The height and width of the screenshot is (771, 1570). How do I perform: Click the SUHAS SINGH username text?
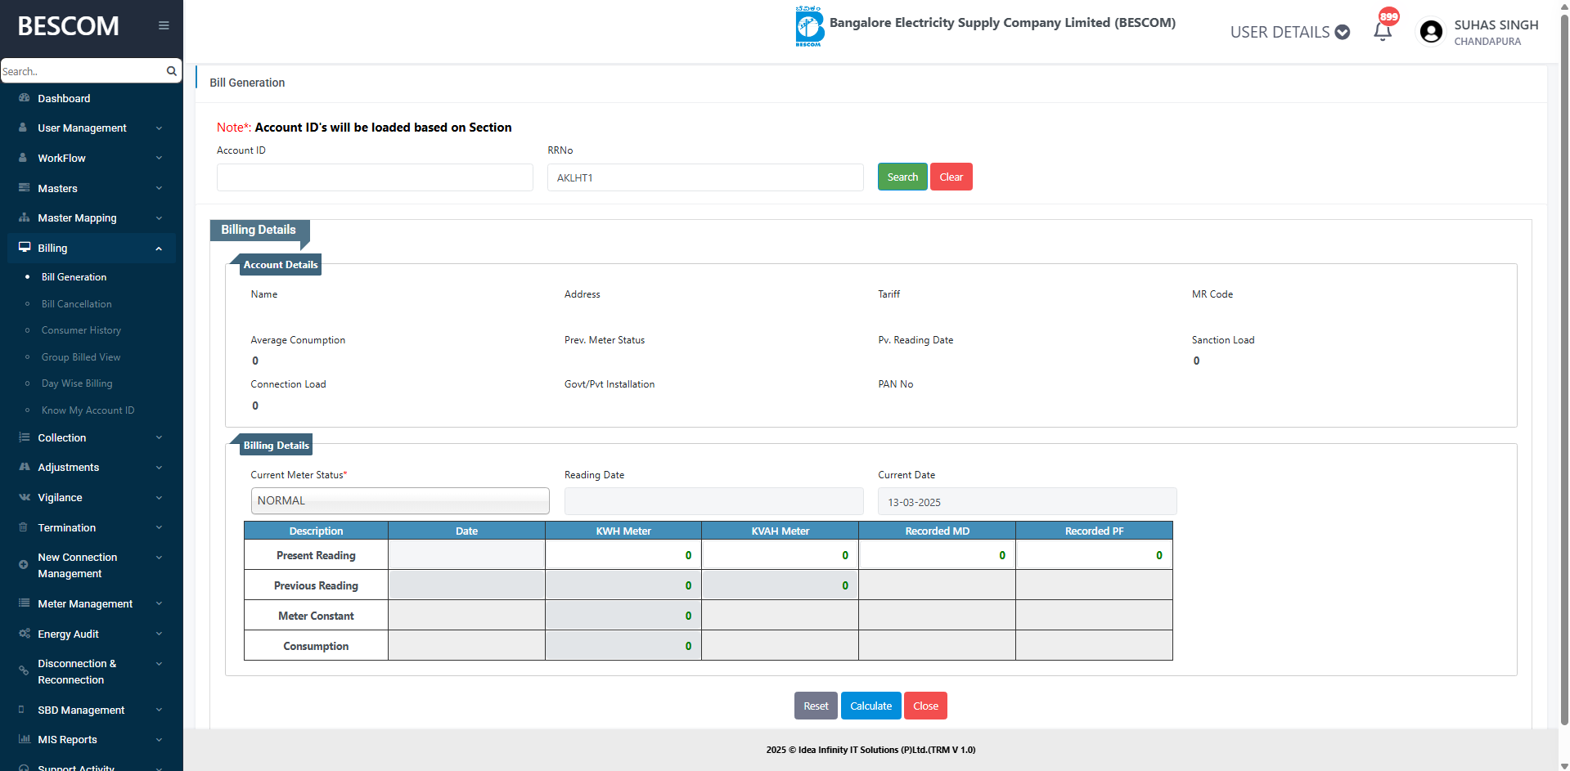click(x=1496, y=25)
